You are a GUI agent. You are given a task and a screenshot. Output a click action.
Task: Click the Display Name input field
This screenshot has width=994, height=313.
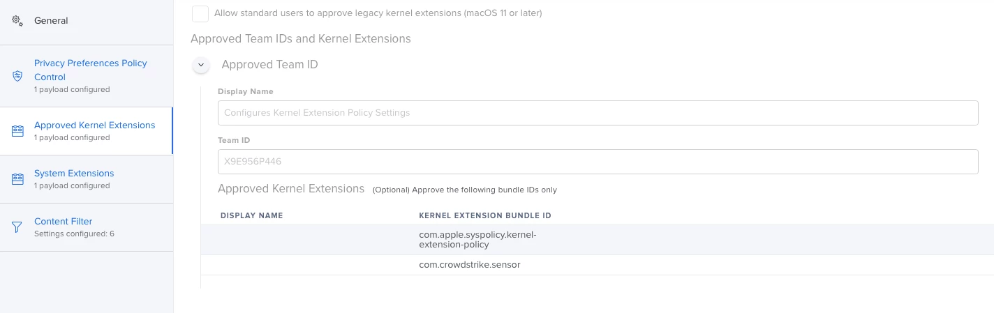coord(598,113)
